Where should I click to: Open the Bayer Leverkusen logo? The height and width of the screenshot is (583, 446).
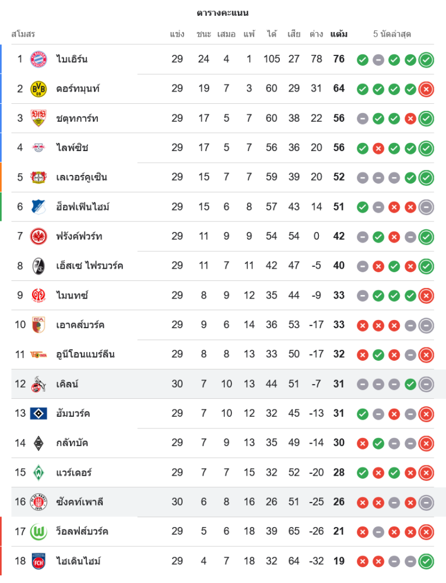click(38, 177)
